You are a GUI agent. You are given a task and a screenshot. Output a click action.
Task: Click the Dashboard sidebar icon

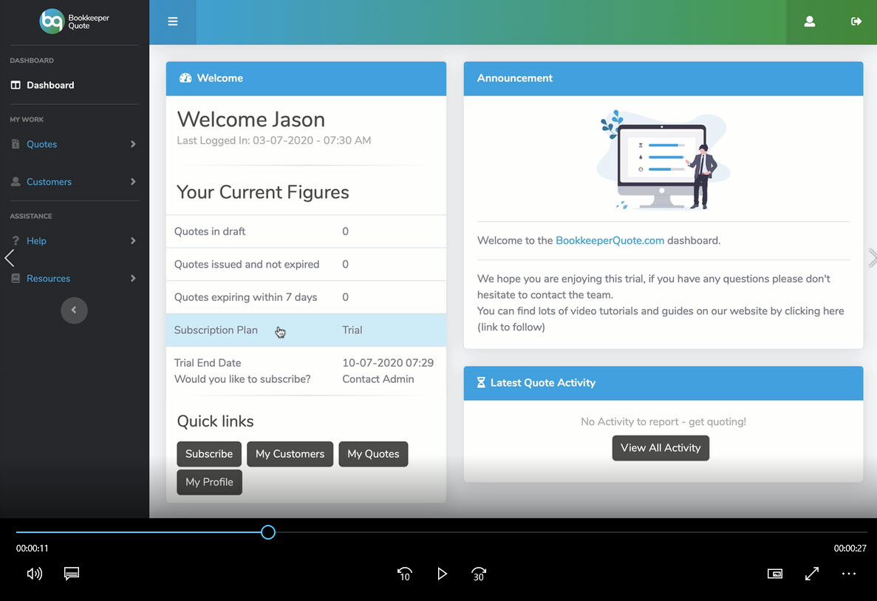coord(16,84)
